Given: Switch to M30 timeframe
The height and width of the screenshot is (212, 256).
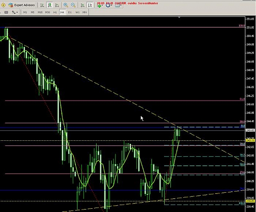Looking at the screenshot, I should [48, 12].
